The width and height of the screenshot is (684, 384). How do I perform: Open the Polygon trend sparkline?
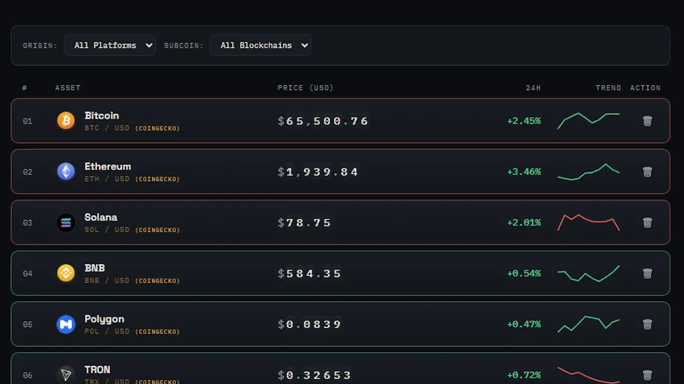(x=589, y=324)
